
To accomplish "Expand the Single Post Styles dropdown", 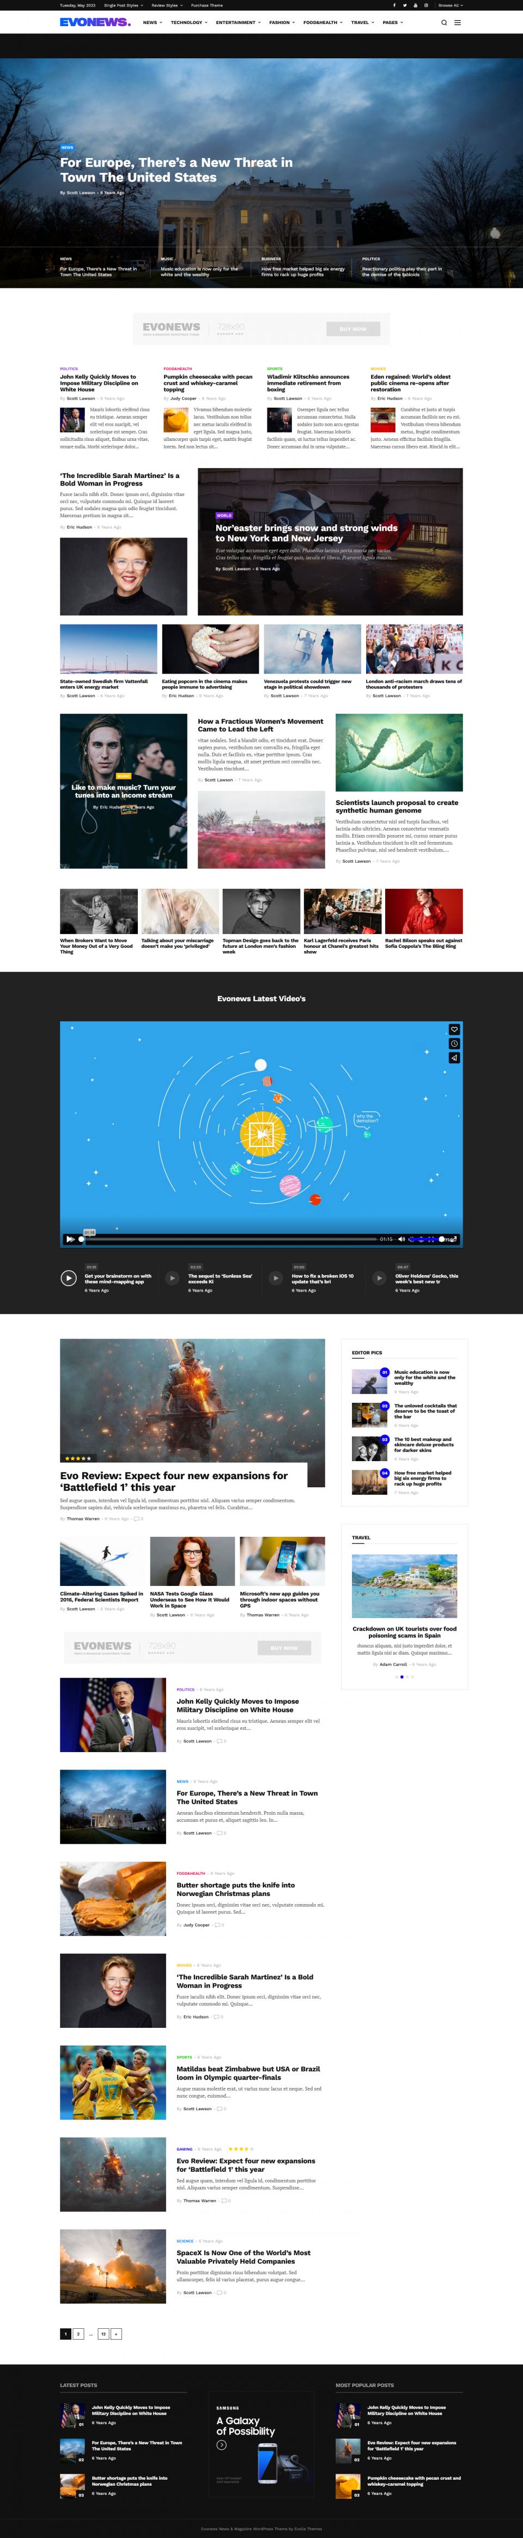I will click(122, 5).
